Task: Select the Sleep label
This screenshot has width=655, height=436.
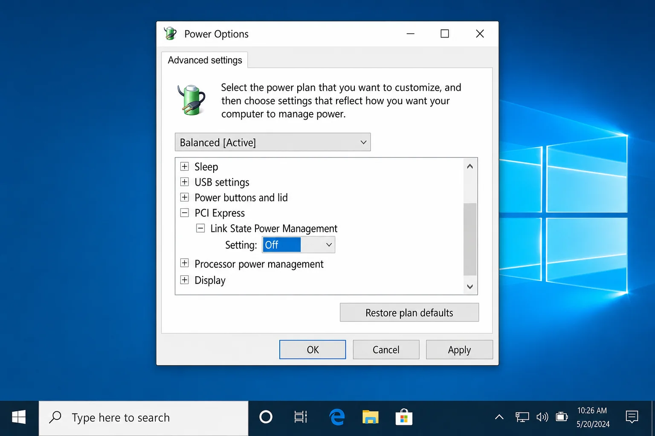Action: click(206, 167)
